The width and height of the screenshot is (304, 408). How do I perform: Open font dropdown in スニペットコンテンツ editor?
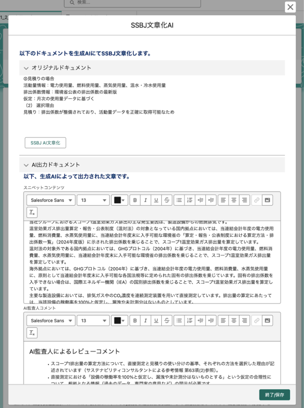[51, 200]
